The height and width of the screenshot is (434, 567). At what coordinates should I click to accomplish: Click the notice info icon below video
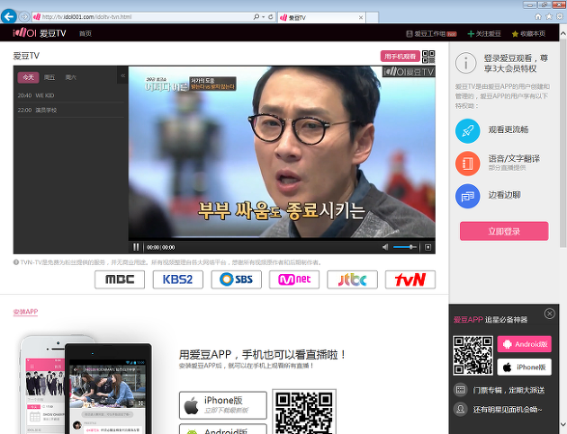16,262
